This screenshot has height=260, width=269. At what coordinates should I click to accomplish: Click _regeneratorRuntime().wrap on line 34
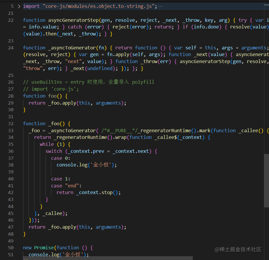(90, 137)
